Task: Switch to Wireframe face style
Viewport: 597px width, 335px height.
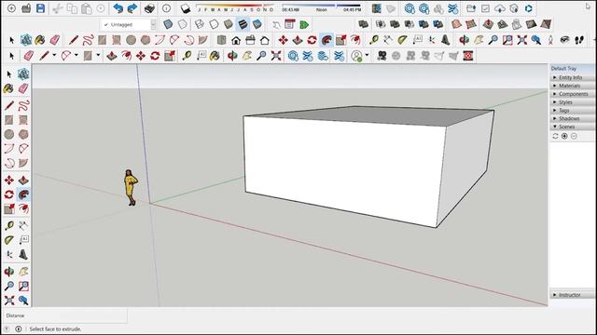Action: (x=199, y=24)
